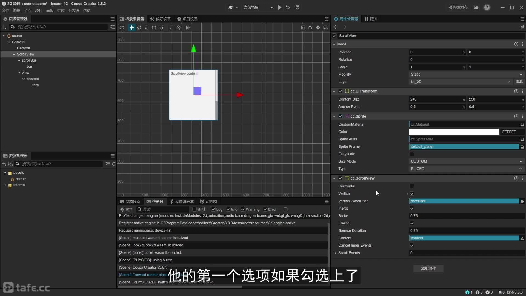The image size is (526, 296).
Task: Switch to the 动画编辑器 tab
Action: click(x=182, y=201)
